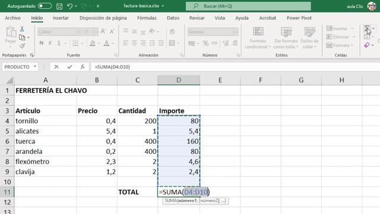Image resolution: width=380 pixels, height=214 pixels.
Task: Open Formato condicional menu
Action: pyautogui.click(x=258, y=37)
